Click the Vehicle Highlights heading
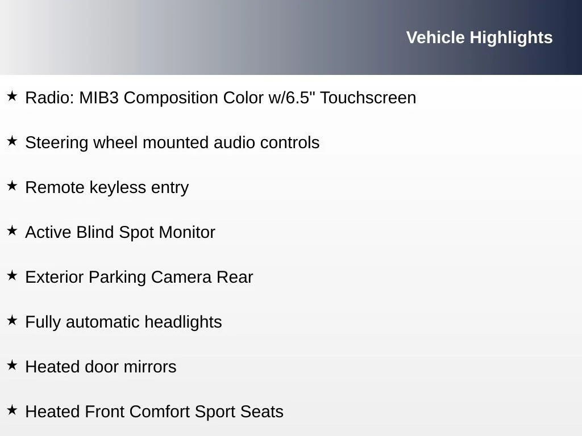The width and height of the screenshot is (582, 436). point(479,38)
